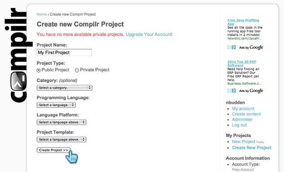This screenshot has width=284, height=172.
Task: Open the Programming Language dropdown
Action: [x=56, y=105]
